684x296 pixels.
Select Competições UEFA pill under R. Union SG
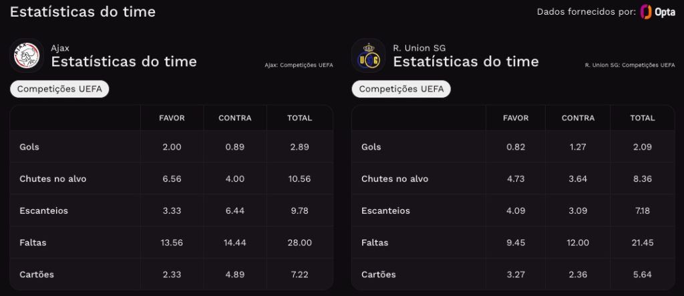click(401, 89)
